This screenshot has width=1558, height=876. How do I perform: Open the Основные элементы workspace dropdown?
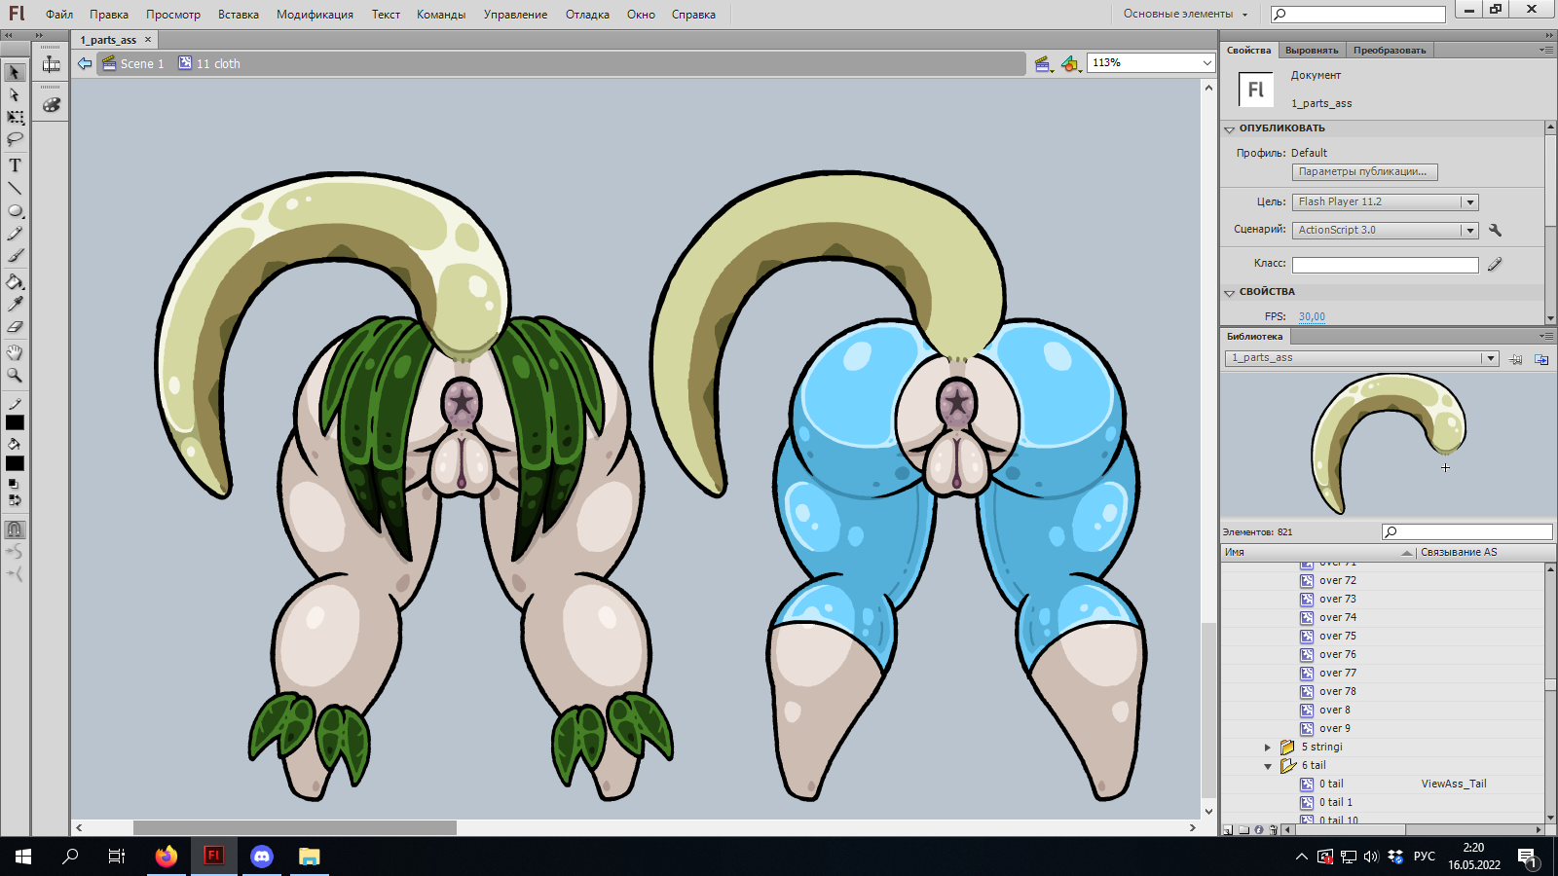[1185, 14]
